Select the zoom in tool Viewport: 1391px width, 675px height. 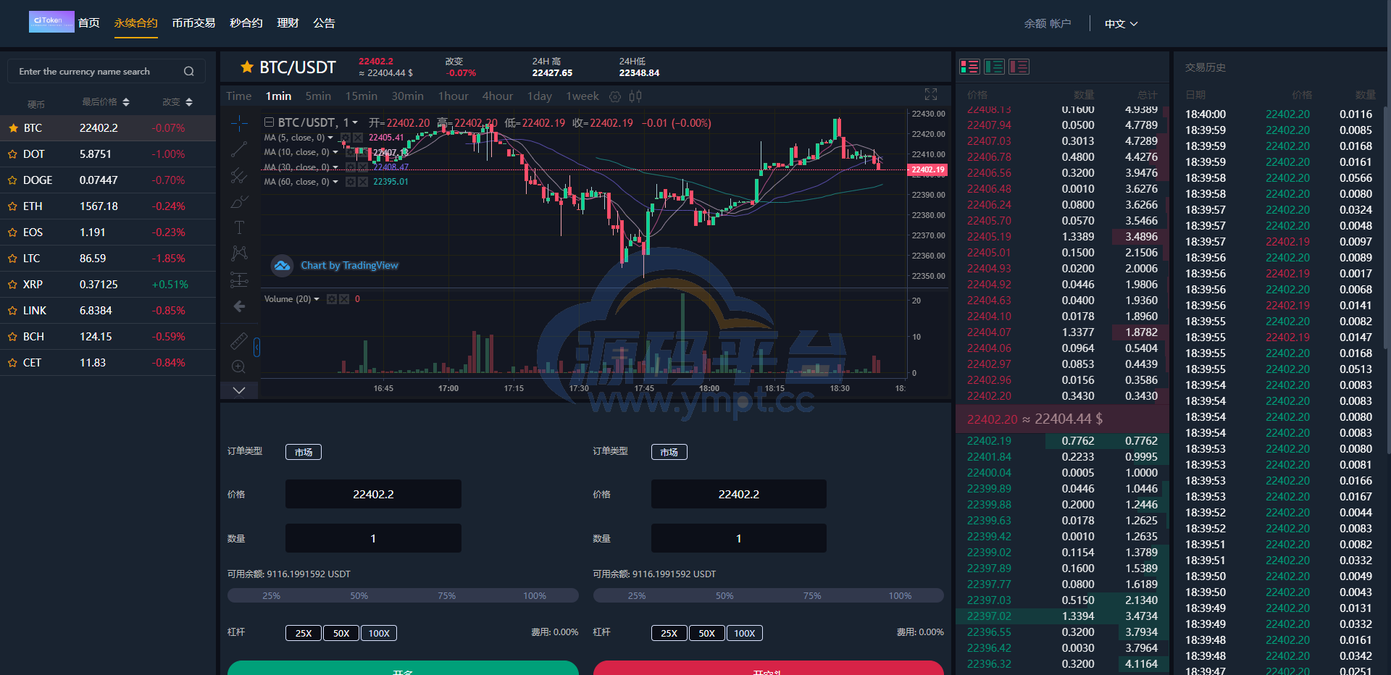(x=239, y=366)
